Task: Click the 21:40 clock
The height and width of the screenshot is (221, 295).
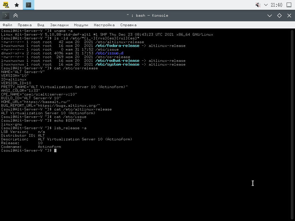Action: point(276,5)
